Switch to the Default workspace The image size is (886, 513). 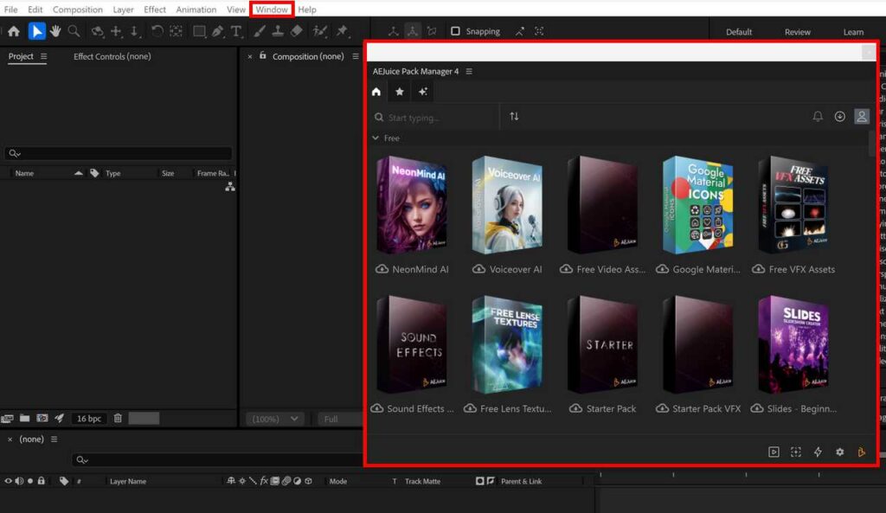(739, 32)
